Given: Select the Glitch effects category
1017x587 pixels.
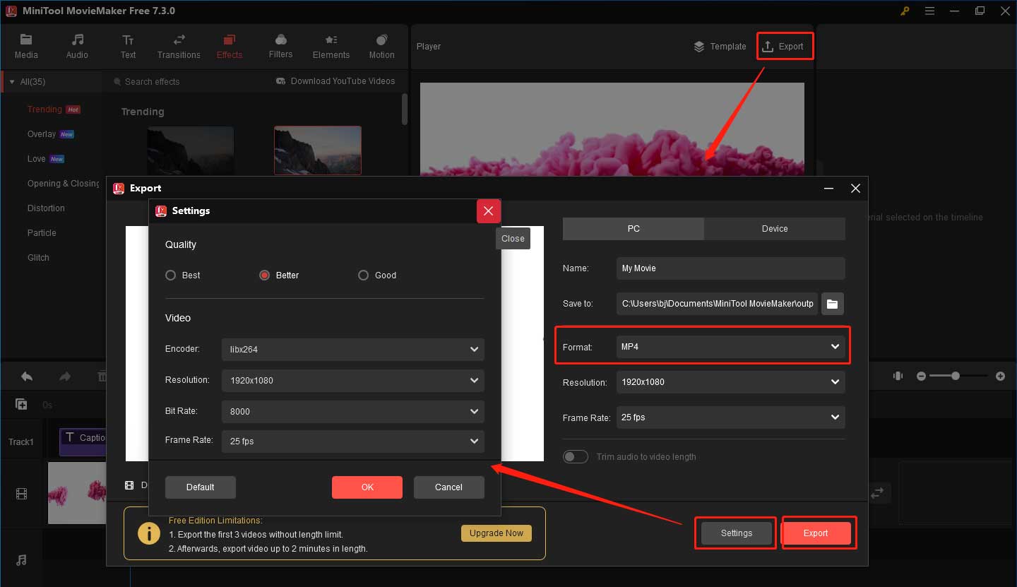Looking at the screenshot, I should click(38, 258).
